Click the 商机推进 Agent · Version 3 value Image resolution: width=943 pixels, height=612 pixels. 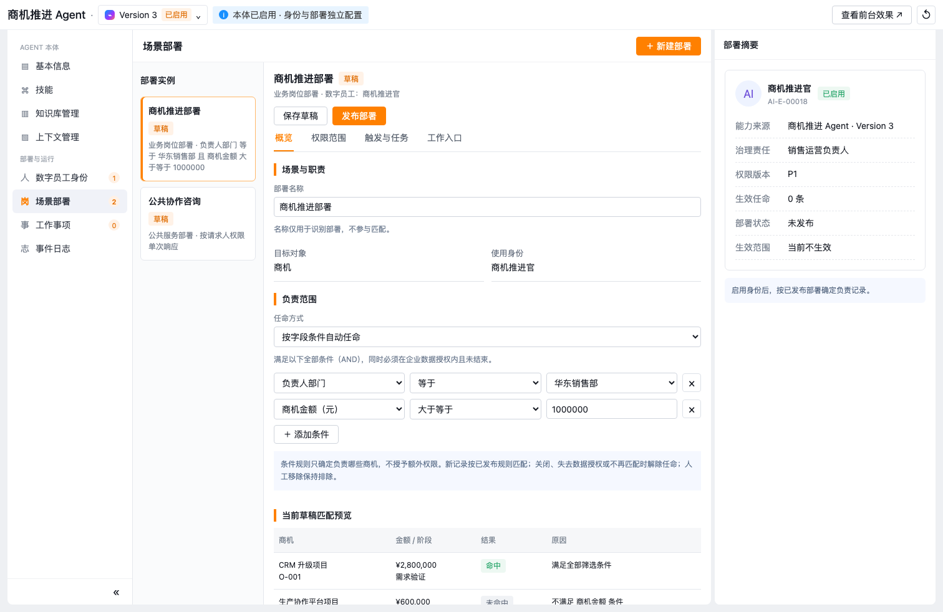coord(841,126)
